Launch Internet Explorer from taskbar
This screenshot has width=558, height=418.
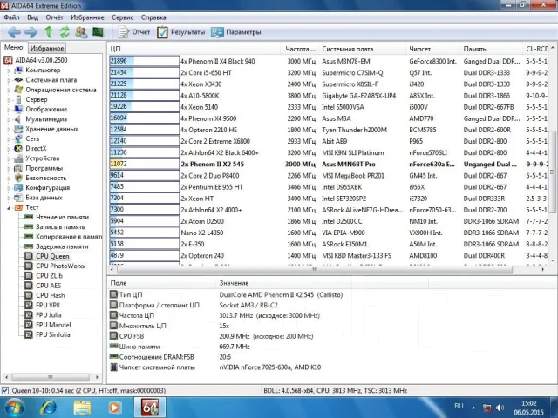coord(48,408)
